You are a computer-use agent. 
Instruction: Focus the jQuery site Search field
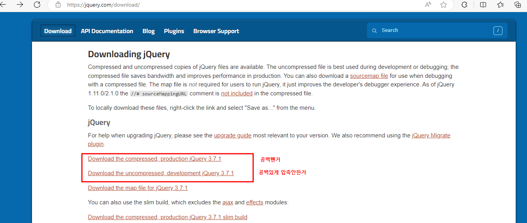coord(437,30)
